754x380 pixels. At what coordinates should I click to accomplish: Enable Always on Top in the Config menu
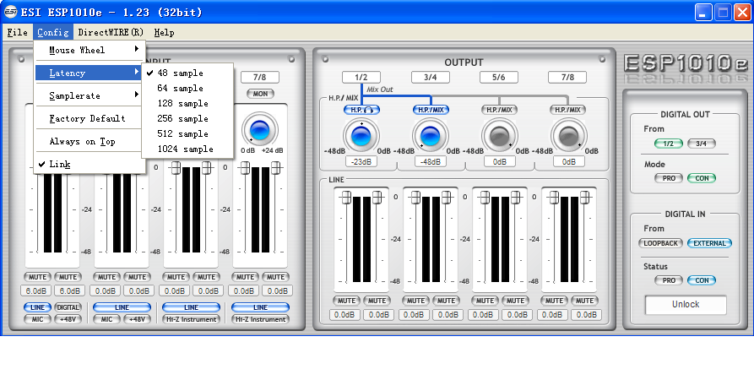click(90, 141)
